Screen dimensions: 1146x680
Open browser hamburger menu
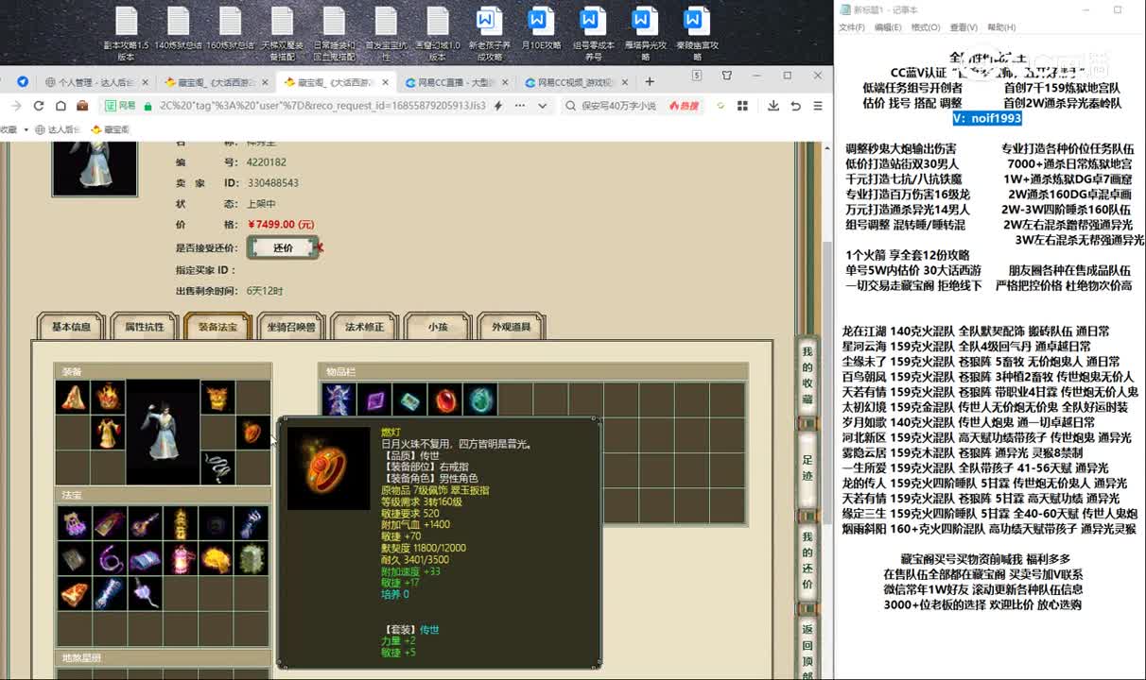click(820, 106)
